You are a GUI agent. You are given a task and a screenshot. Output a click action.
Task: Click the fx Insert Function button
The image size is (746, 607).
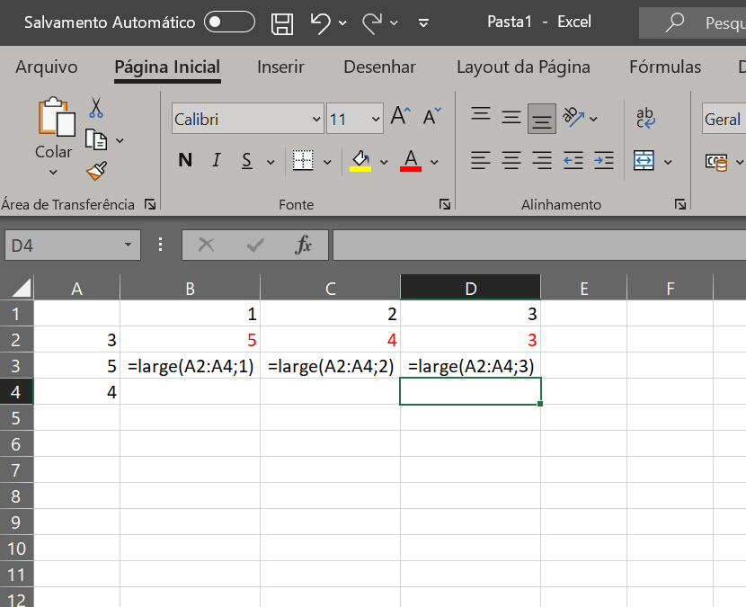click(x=303, y=245)
